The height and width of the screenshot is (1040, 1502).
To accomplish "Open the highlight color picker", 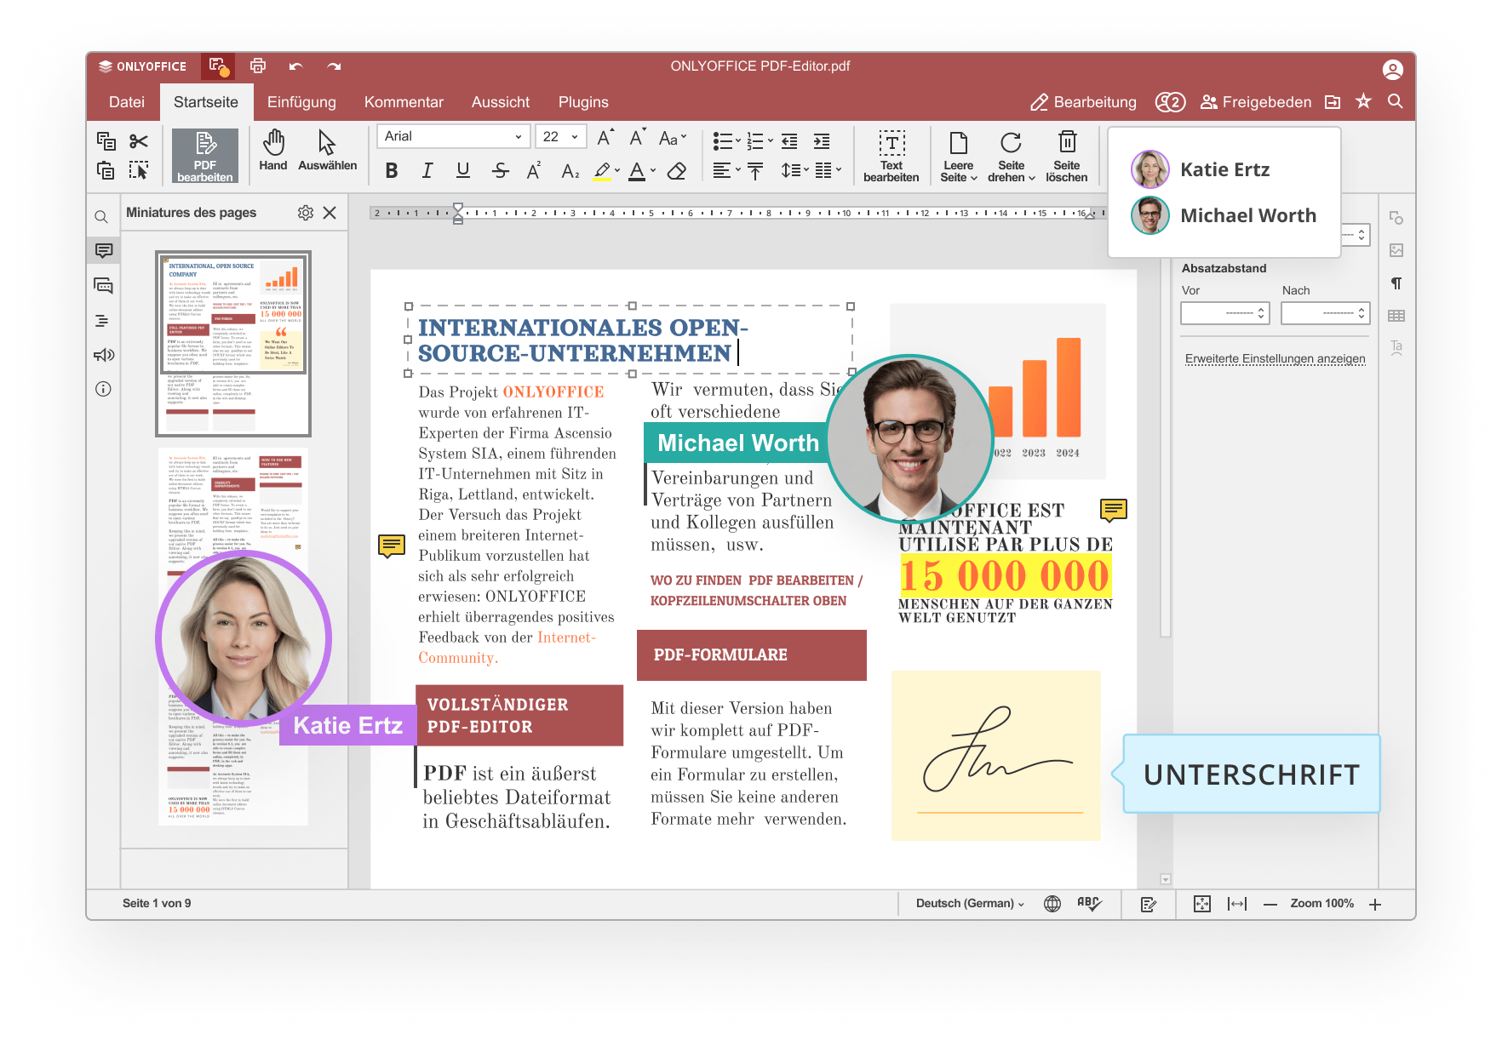I will [x=617, y=171].
